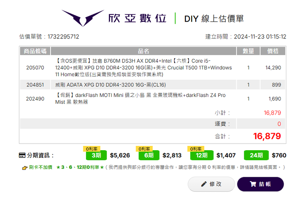The height and width of the screenshot is (201, 301).
Task: Click the 0利率 tag above 6期
Action: point(144,149)
